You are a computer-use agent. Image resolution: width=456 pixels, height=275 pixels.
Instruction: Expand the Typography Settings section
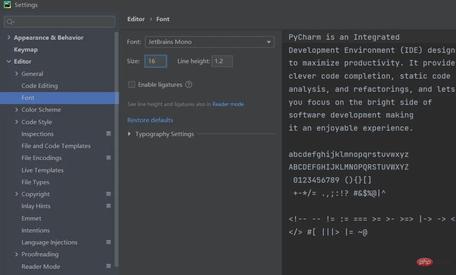point(129,134)
